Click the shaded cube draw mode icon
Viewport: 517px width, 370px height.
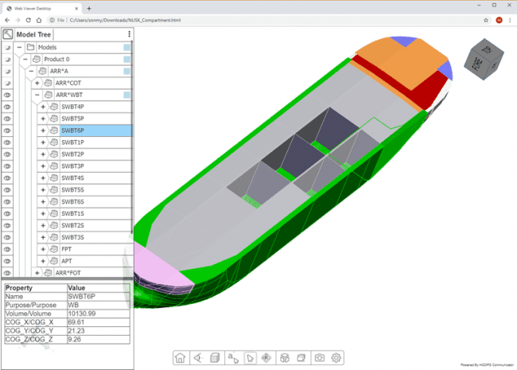(215, 358)
